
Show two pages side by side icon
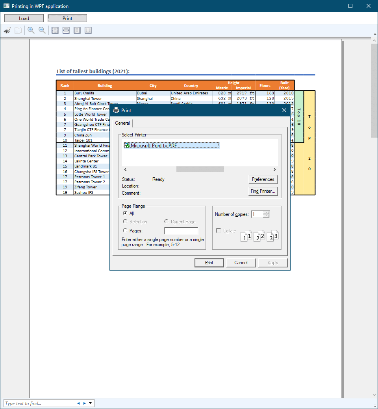point(88,30)
